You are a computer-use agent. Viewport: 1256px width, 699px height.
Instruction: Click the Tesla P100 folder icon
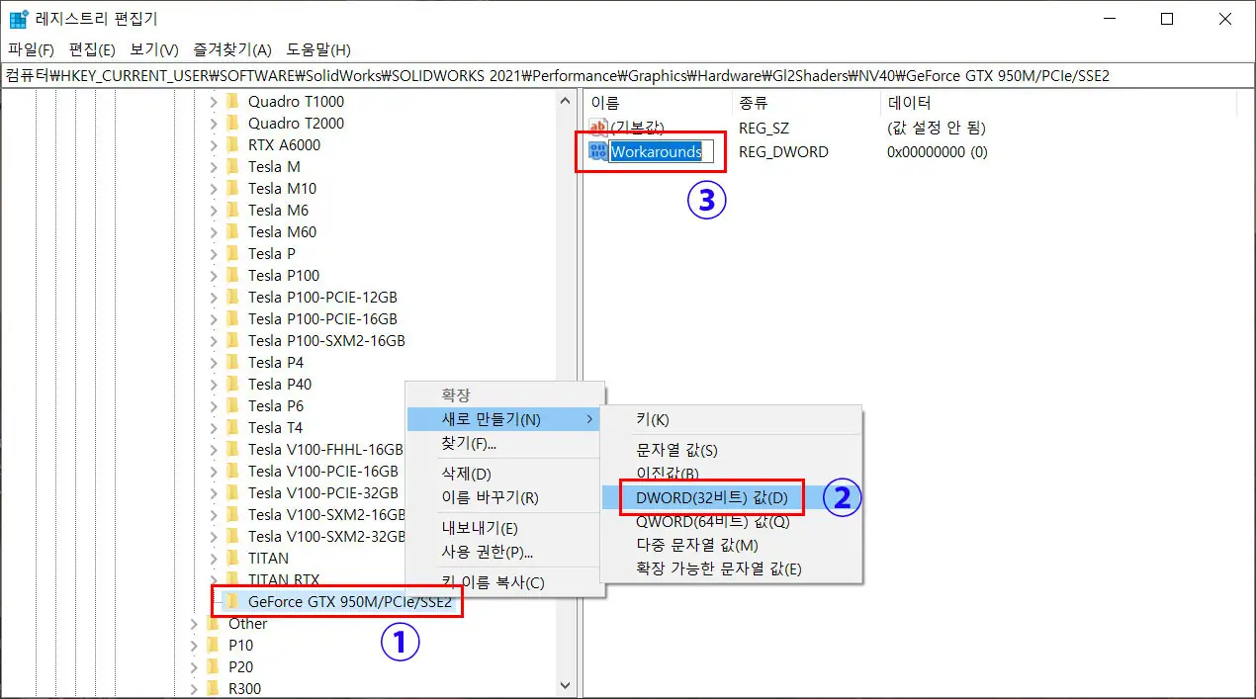tap(233, 275)
